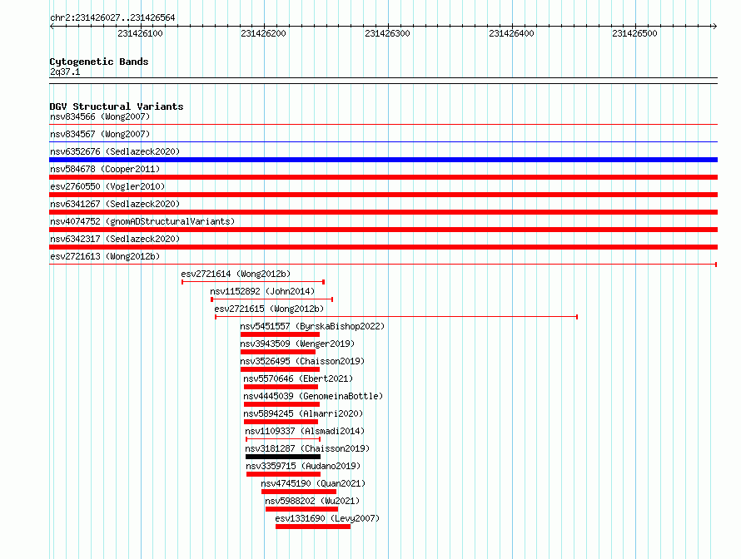Click the ruler's left scroll arrow

pos(52,27)
